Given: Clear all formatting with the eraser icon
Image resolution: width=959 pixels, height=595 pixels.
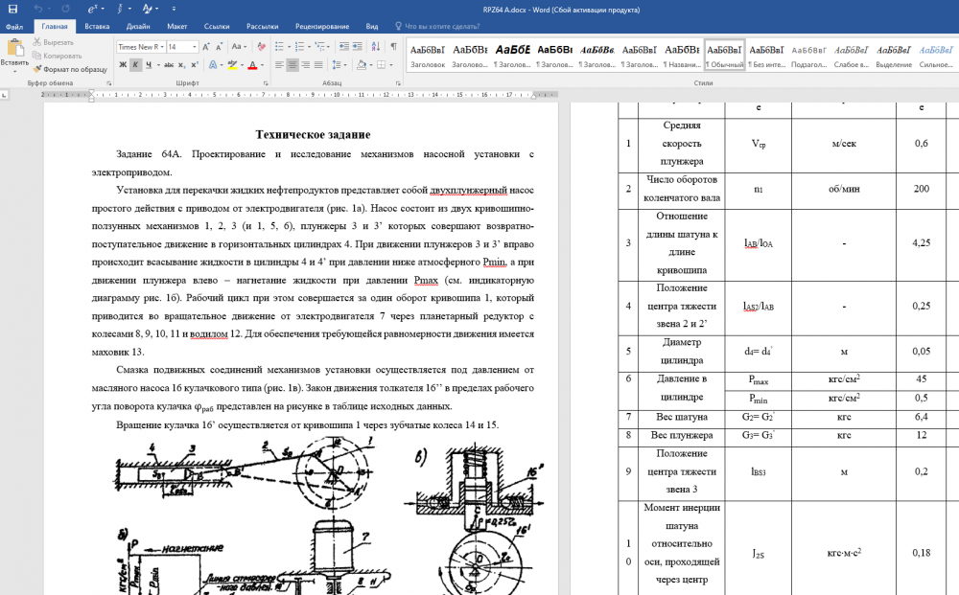Looking at the screenshot, I should (260, 46).
